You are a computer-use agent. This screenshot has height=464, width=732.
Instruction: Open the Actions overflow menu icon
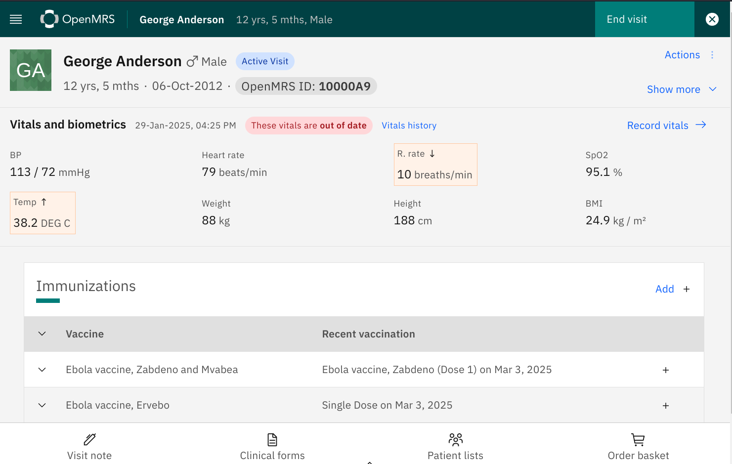[x=712, y=55]
